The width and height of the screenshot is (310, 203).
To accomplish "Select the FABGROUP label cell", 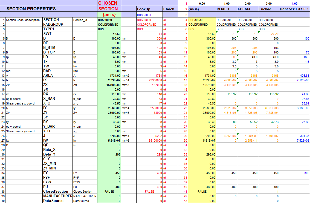I will (58, 25).
